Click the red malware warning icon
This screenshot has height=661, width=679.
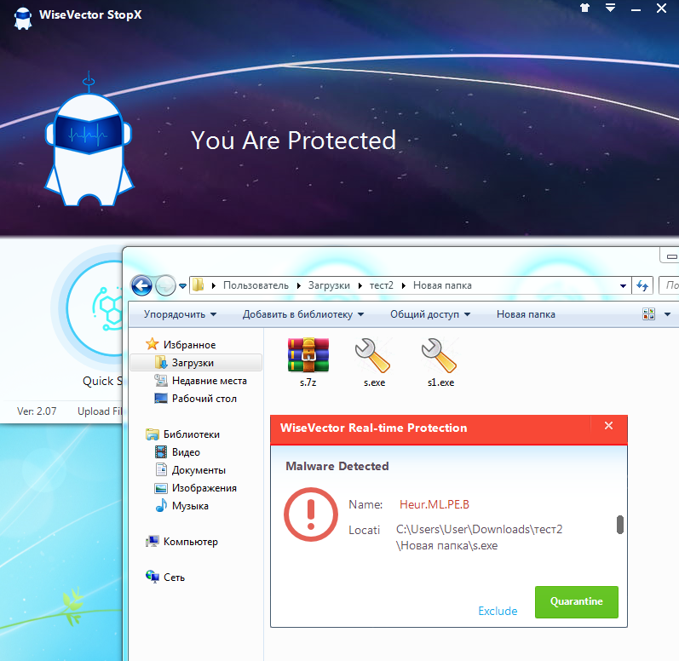(x=310, y=514)
